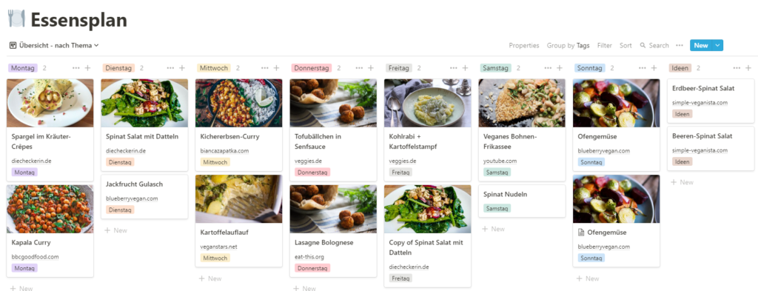This screenshot has height=291, width=758.
Task: Open the Filter menu
Action: point(604,45)
